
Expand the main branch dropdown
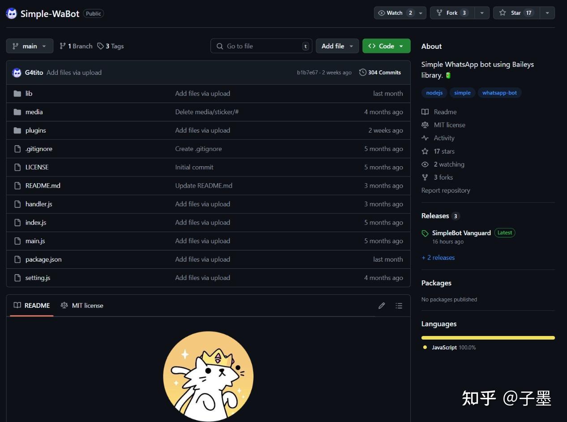click(30, 46)
